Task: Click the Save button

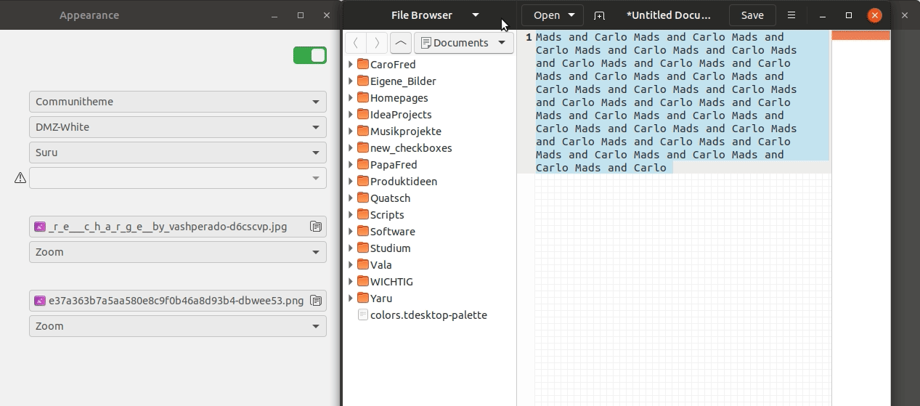Action: (752, 15)
